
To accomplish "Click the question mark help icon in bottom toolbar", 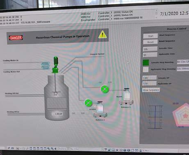I will pyautogui.click(x=125, y=150).
